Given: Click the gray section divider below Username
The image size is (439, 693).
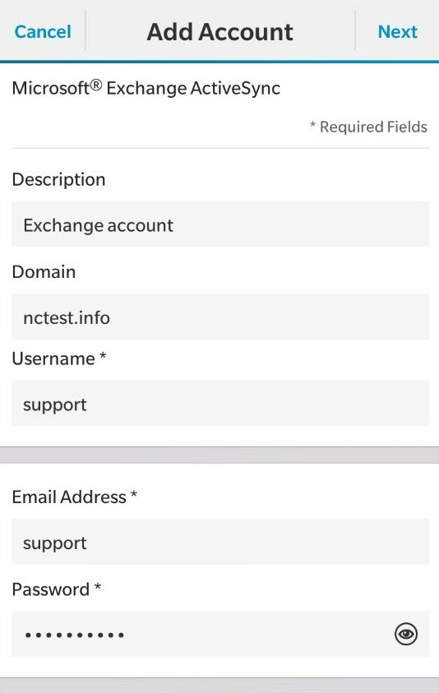Looking at the screenshot, I should 219,455.
